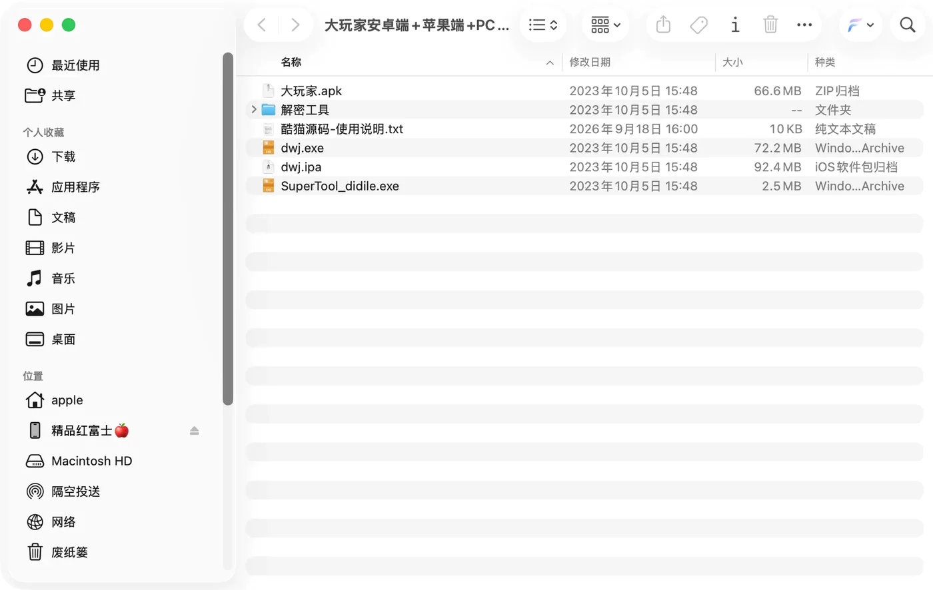The image size is (933, 590).
Task: Click the 图片 photo icon in sidebar
Action: (x=35, y=309)
